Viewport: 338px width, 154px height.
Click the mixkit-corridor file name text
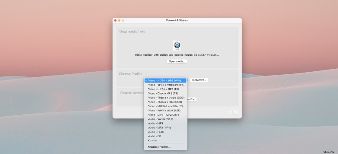coord(177,55)
